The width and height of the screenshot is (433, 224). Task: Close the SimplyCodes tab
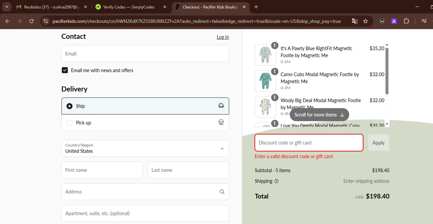click(165, 7)
